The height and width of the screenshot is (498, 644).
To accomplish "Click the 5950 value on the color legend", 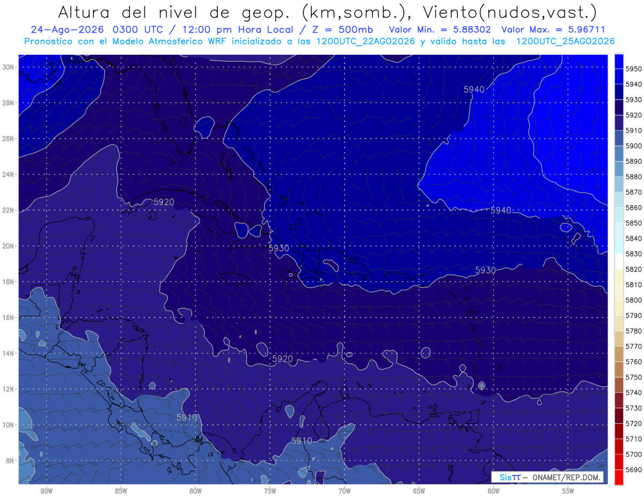I will tap(634, 69).
